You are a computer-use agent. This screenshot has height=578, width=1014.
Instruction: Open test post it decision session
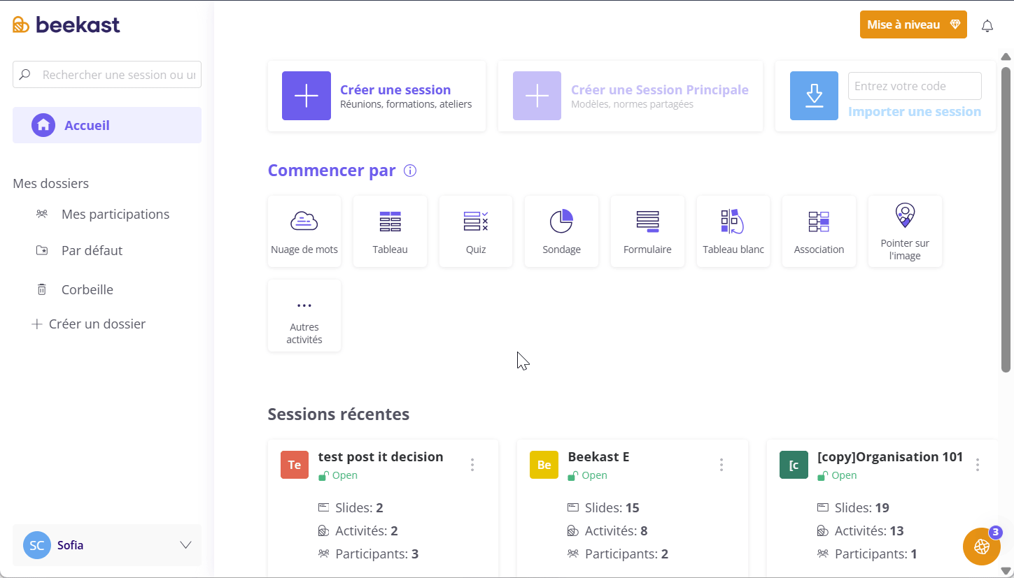pos(381,456)
